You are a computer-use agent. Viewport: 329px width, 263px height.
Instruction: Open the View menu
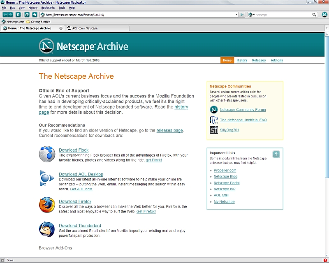tap(22, 8)
